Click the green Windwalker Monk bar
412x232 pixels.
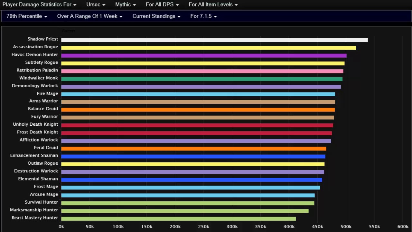202,79
